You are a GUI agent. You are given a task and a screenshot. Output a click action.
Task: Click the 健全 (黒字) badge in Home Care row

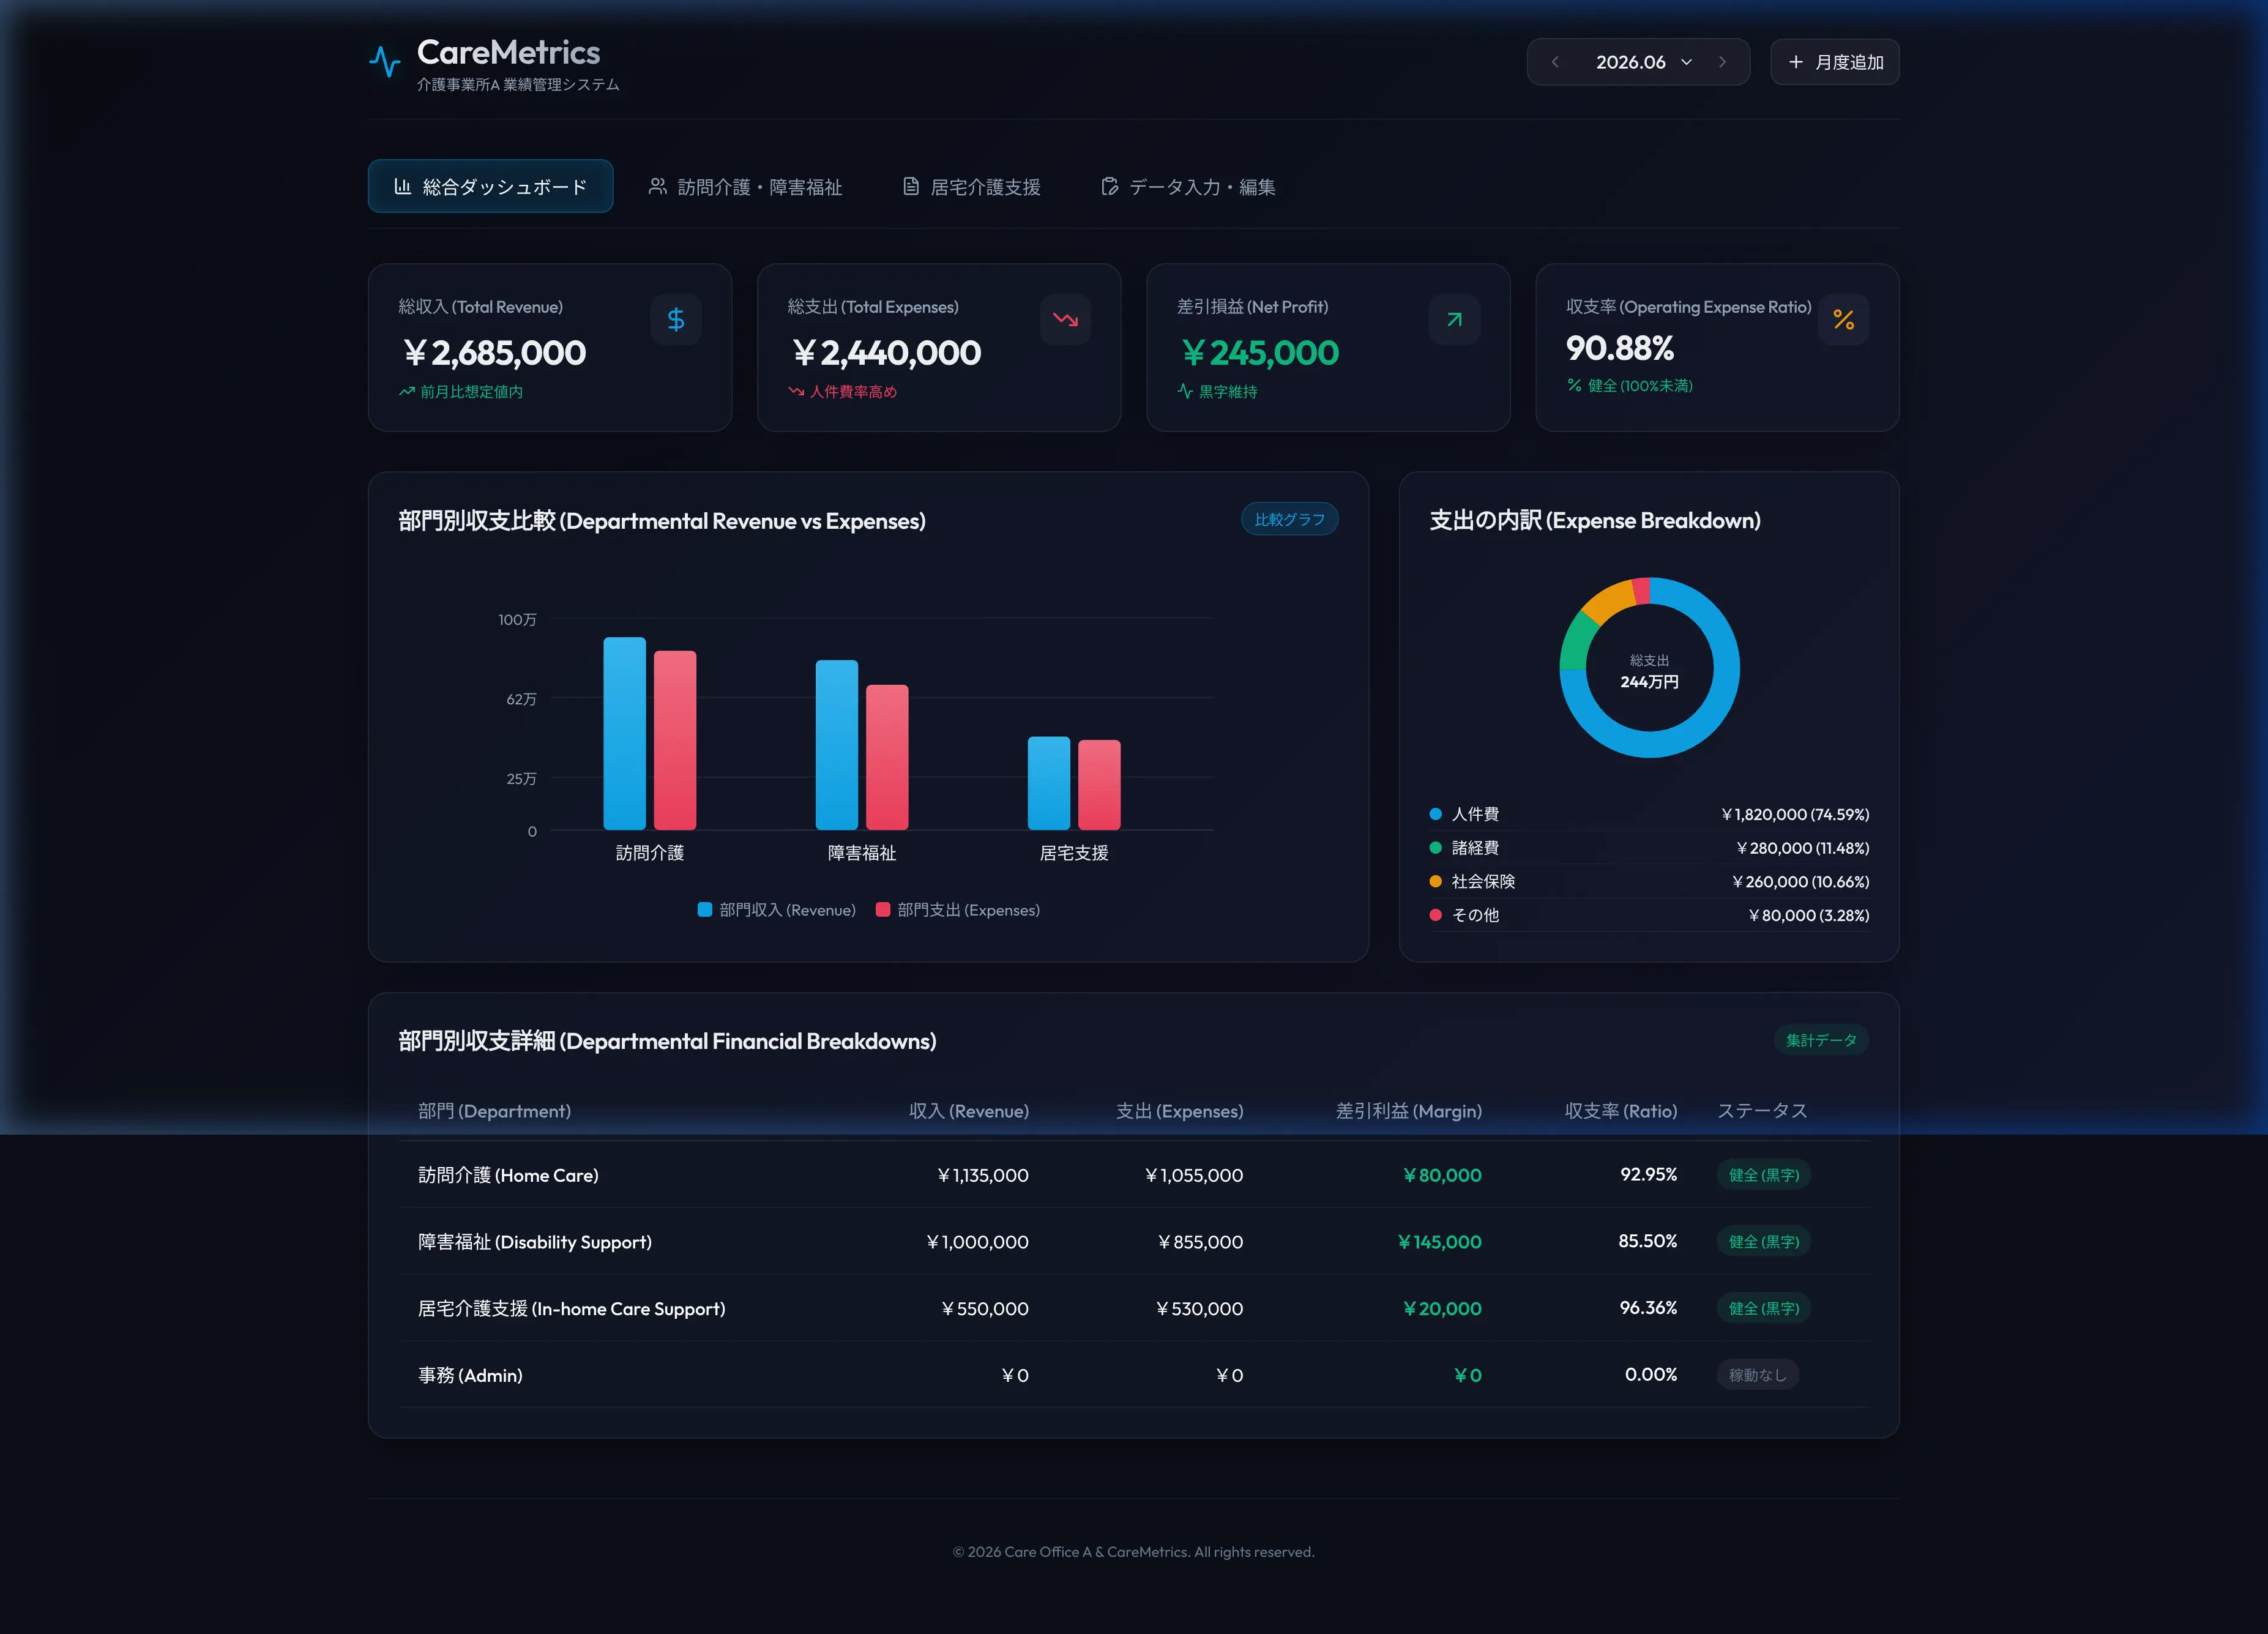(x=1763, y=1174)
